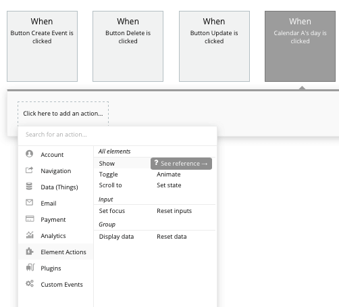Click the Navigation arrow icon
The width and height of the screenshot is (339, 307).
[29, 170]
